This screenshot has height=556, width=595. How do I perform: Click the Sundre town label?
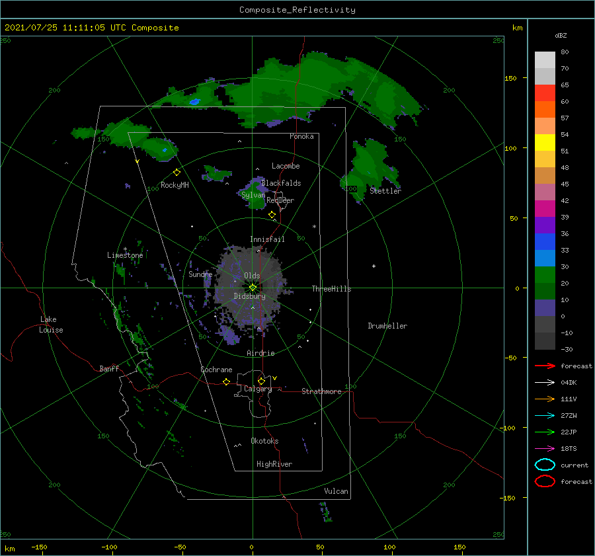200,274
